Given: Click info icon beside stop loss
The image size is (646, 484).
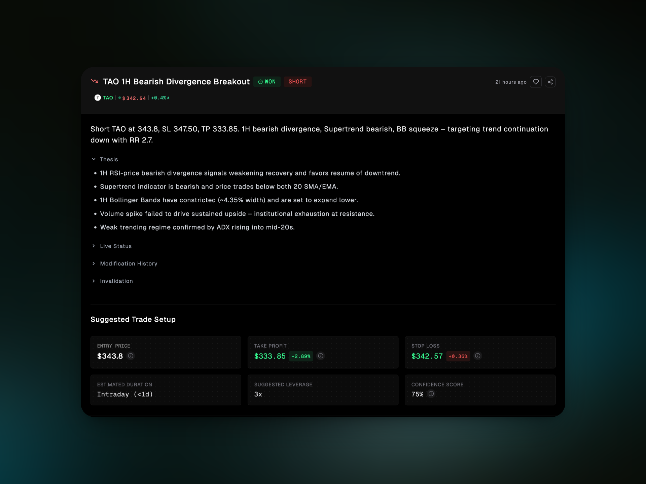Looking at the screenshot, I should [x=477, y=356].
